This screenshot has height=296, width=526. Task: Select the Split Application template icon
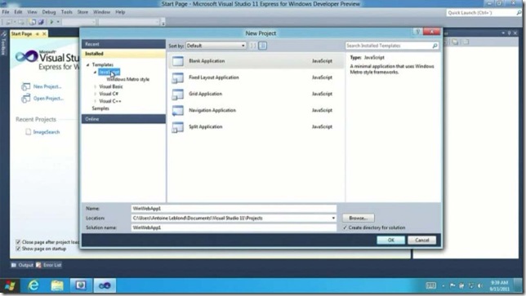click(178, 127)
